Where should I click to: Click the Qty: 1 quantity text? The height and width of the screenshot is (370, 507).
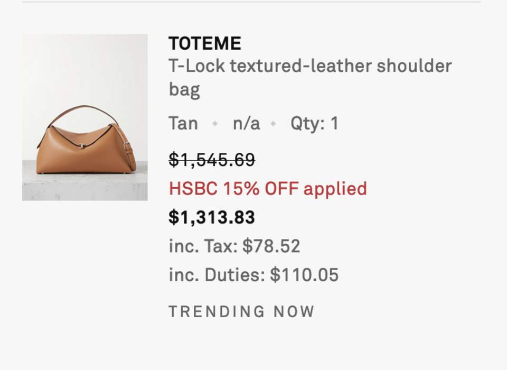tap(315, 123)
